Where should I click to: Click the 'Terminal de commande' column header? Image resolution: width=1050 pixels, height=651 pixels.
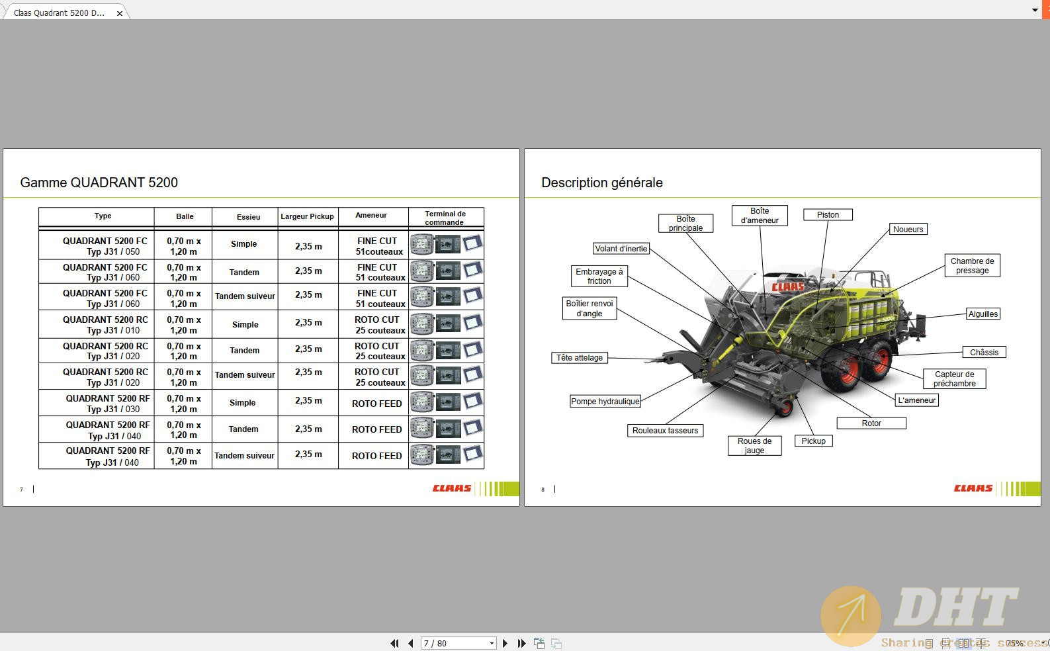(445, 218)
